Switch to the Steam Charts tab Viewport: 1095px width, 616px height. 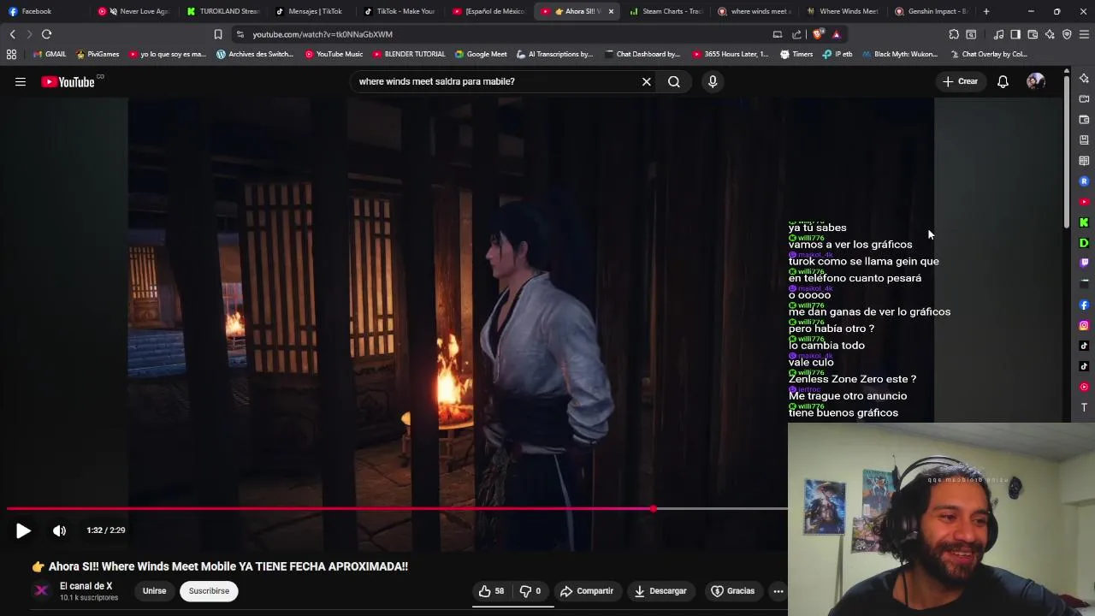667,11
